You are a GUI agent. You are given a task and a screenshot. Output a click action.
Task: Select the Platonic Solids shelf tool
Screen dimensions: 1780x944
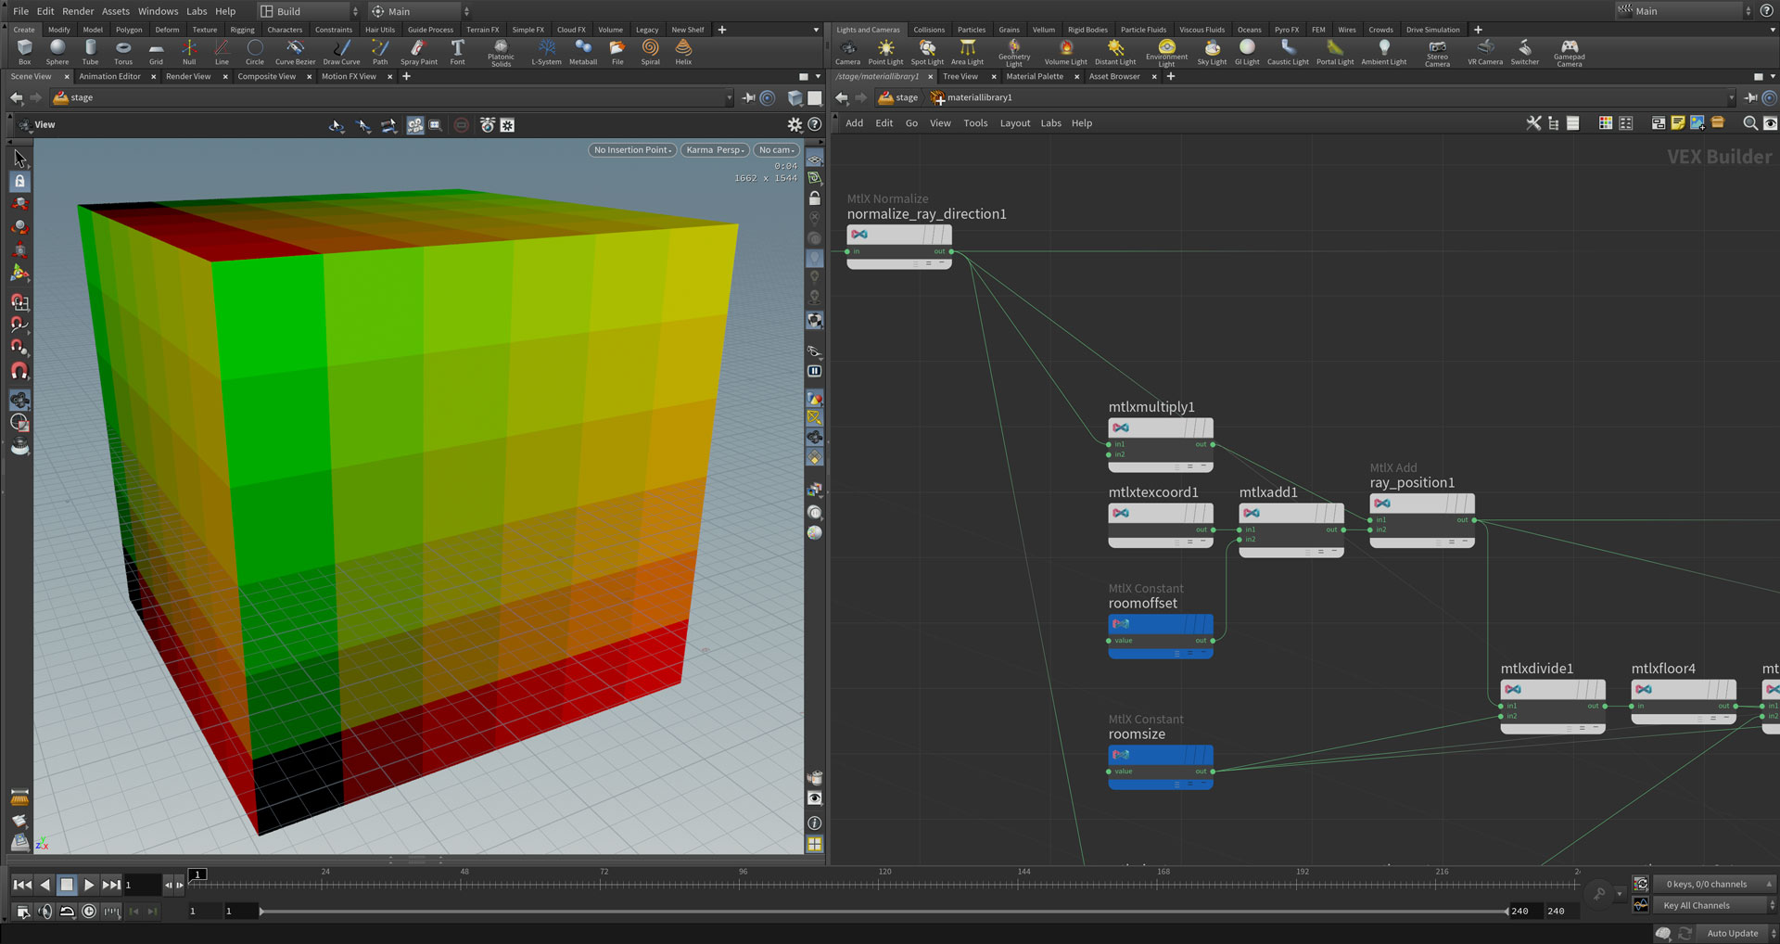[501, 53]
